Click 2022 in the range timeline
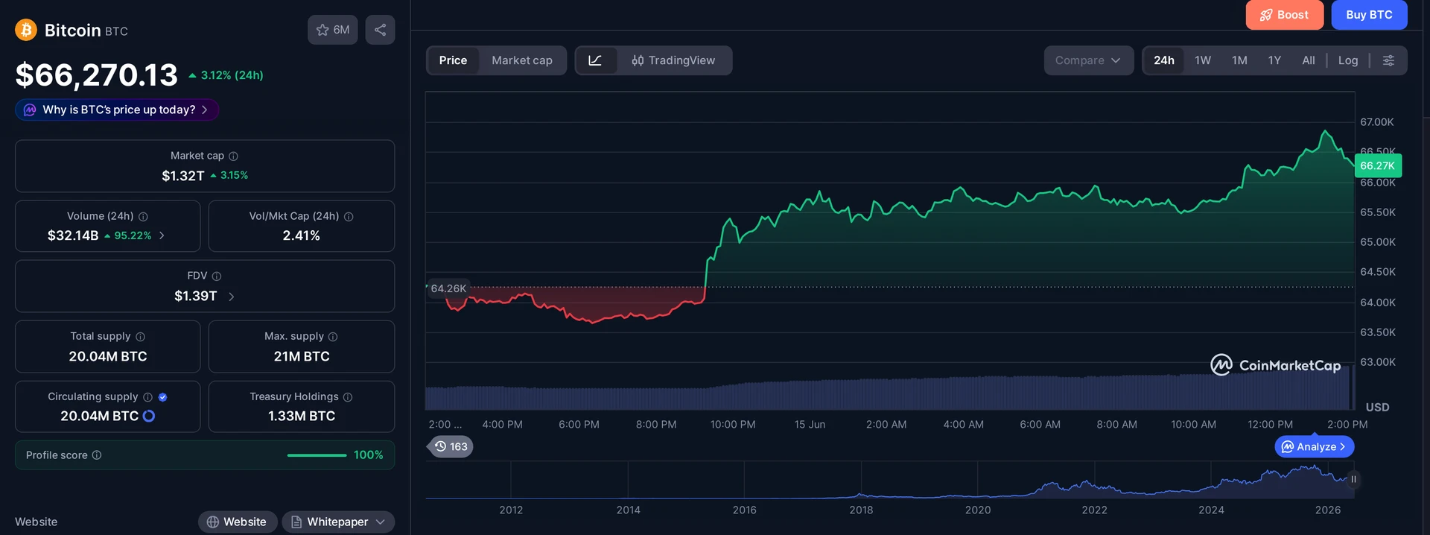The width and height of the screenshot is (1430, 535). pos(1094,510)
